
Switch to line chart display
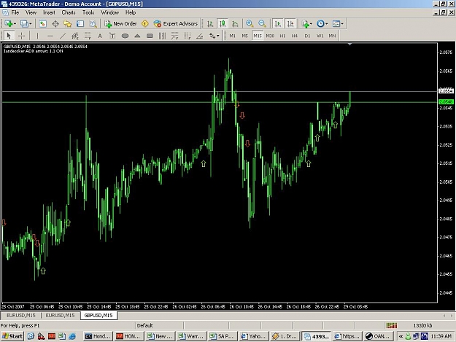coord(235,23)
